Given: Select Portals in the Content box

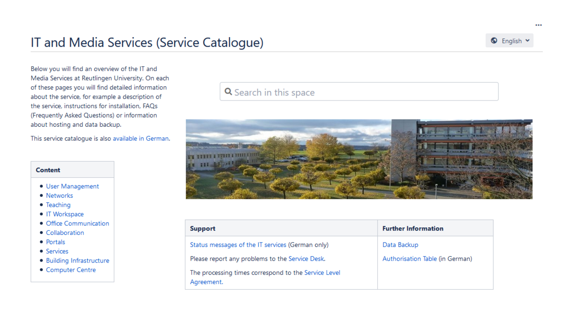Looking at the screenshot, I should pos(55,242).
